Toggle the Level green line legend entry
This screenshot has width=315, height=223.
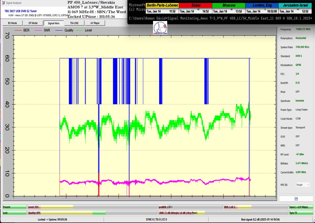[x=85, y=30]
